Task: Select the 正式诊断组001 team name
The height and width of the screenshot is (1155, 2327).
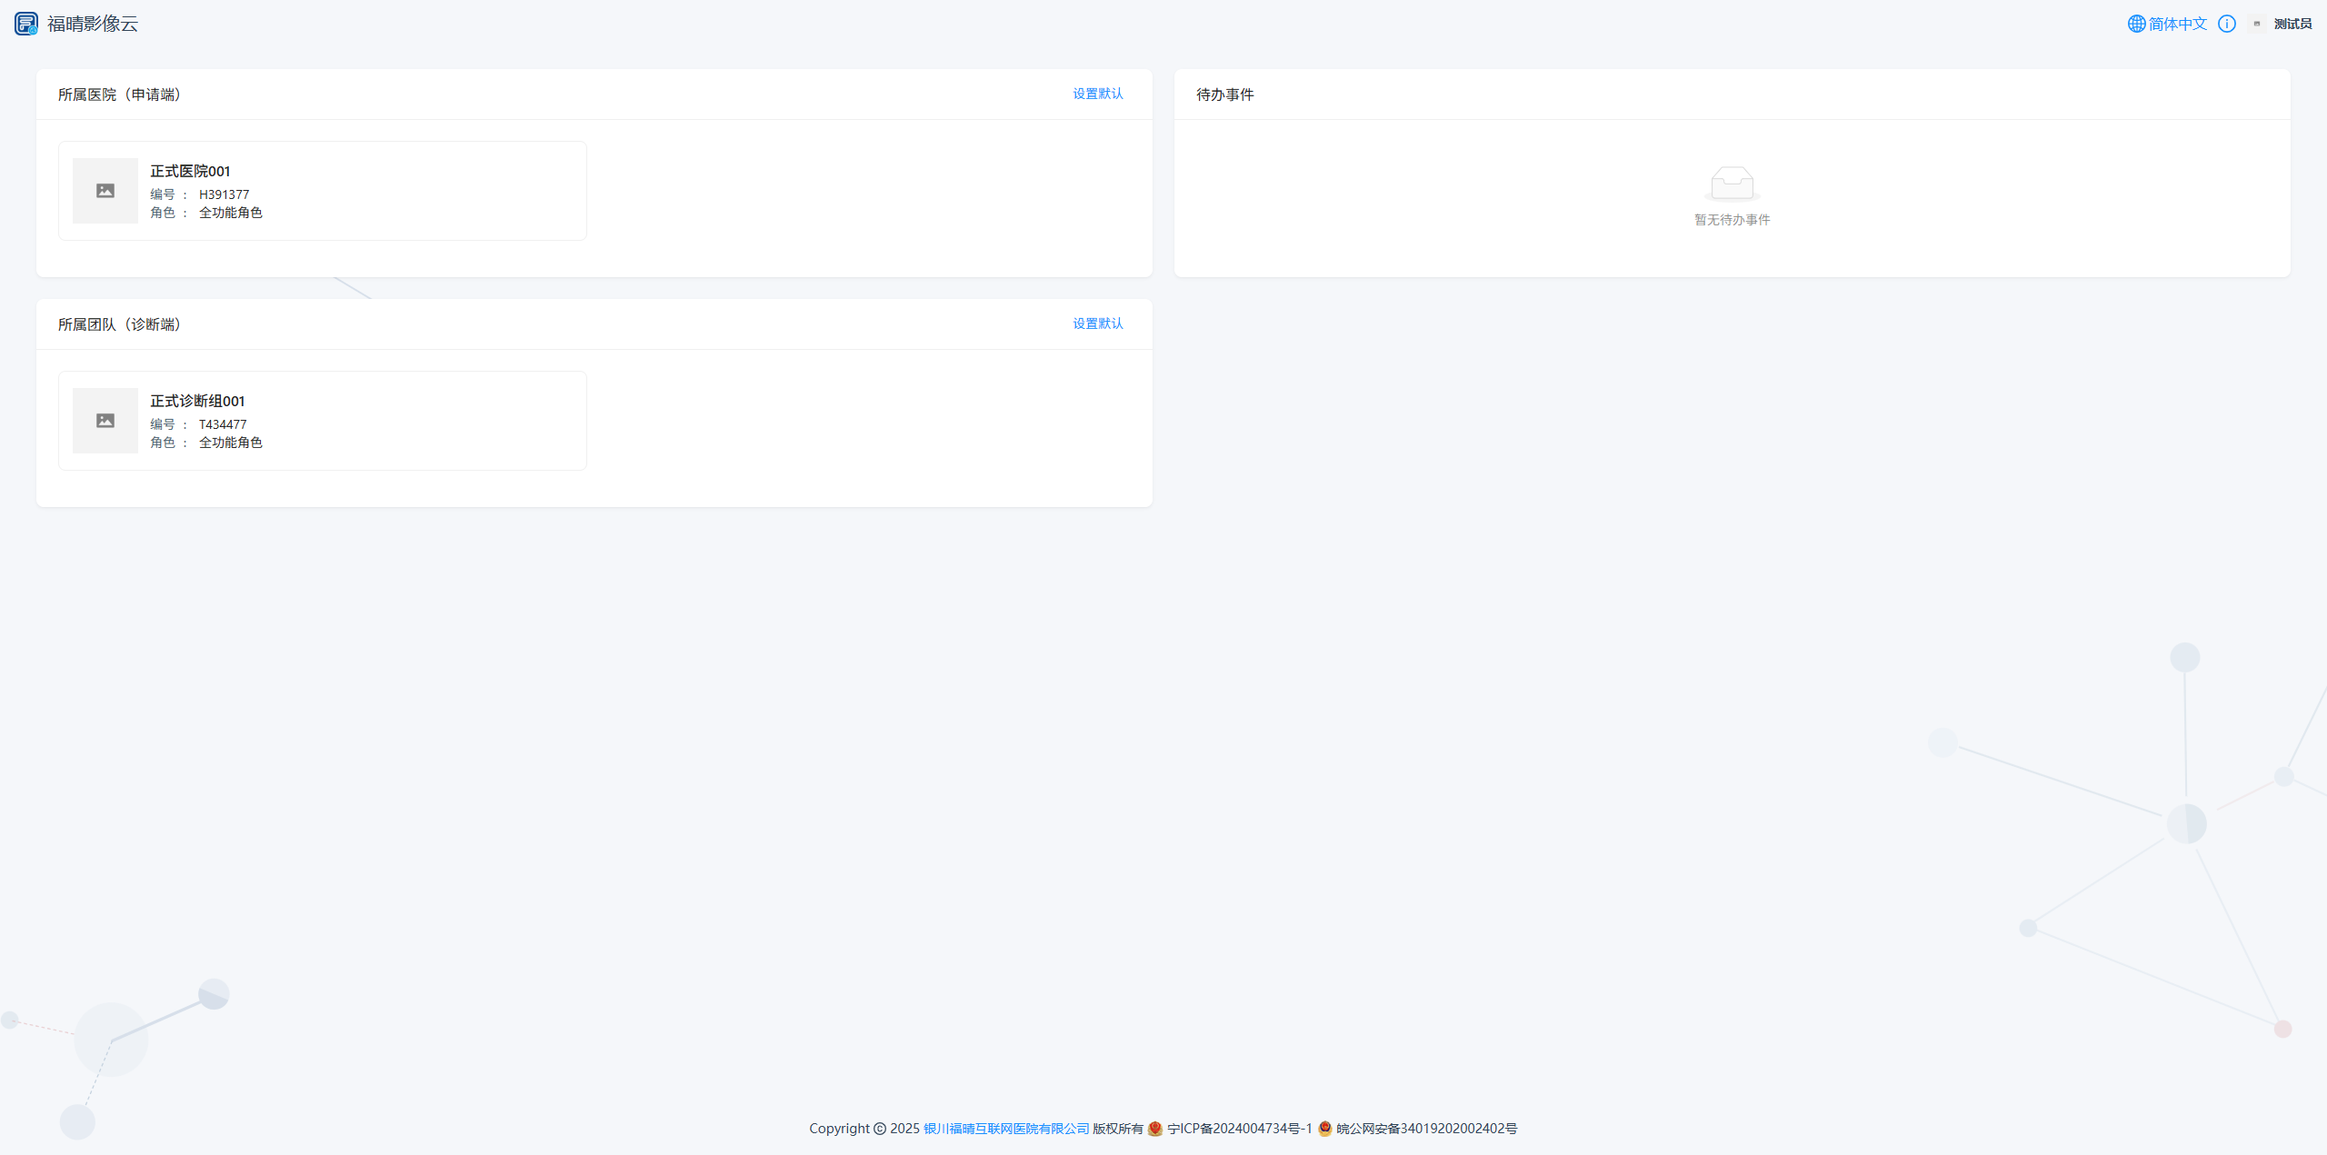Action: [x=197, y=401]
